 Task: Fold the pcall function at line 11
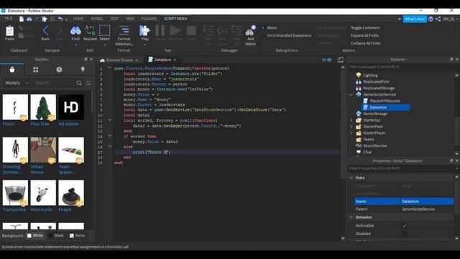110,120
